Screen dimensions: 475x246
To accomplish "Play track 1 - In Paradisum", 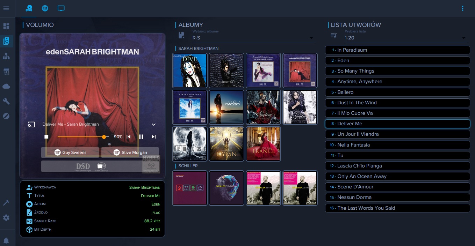I will tap(397, 50).
